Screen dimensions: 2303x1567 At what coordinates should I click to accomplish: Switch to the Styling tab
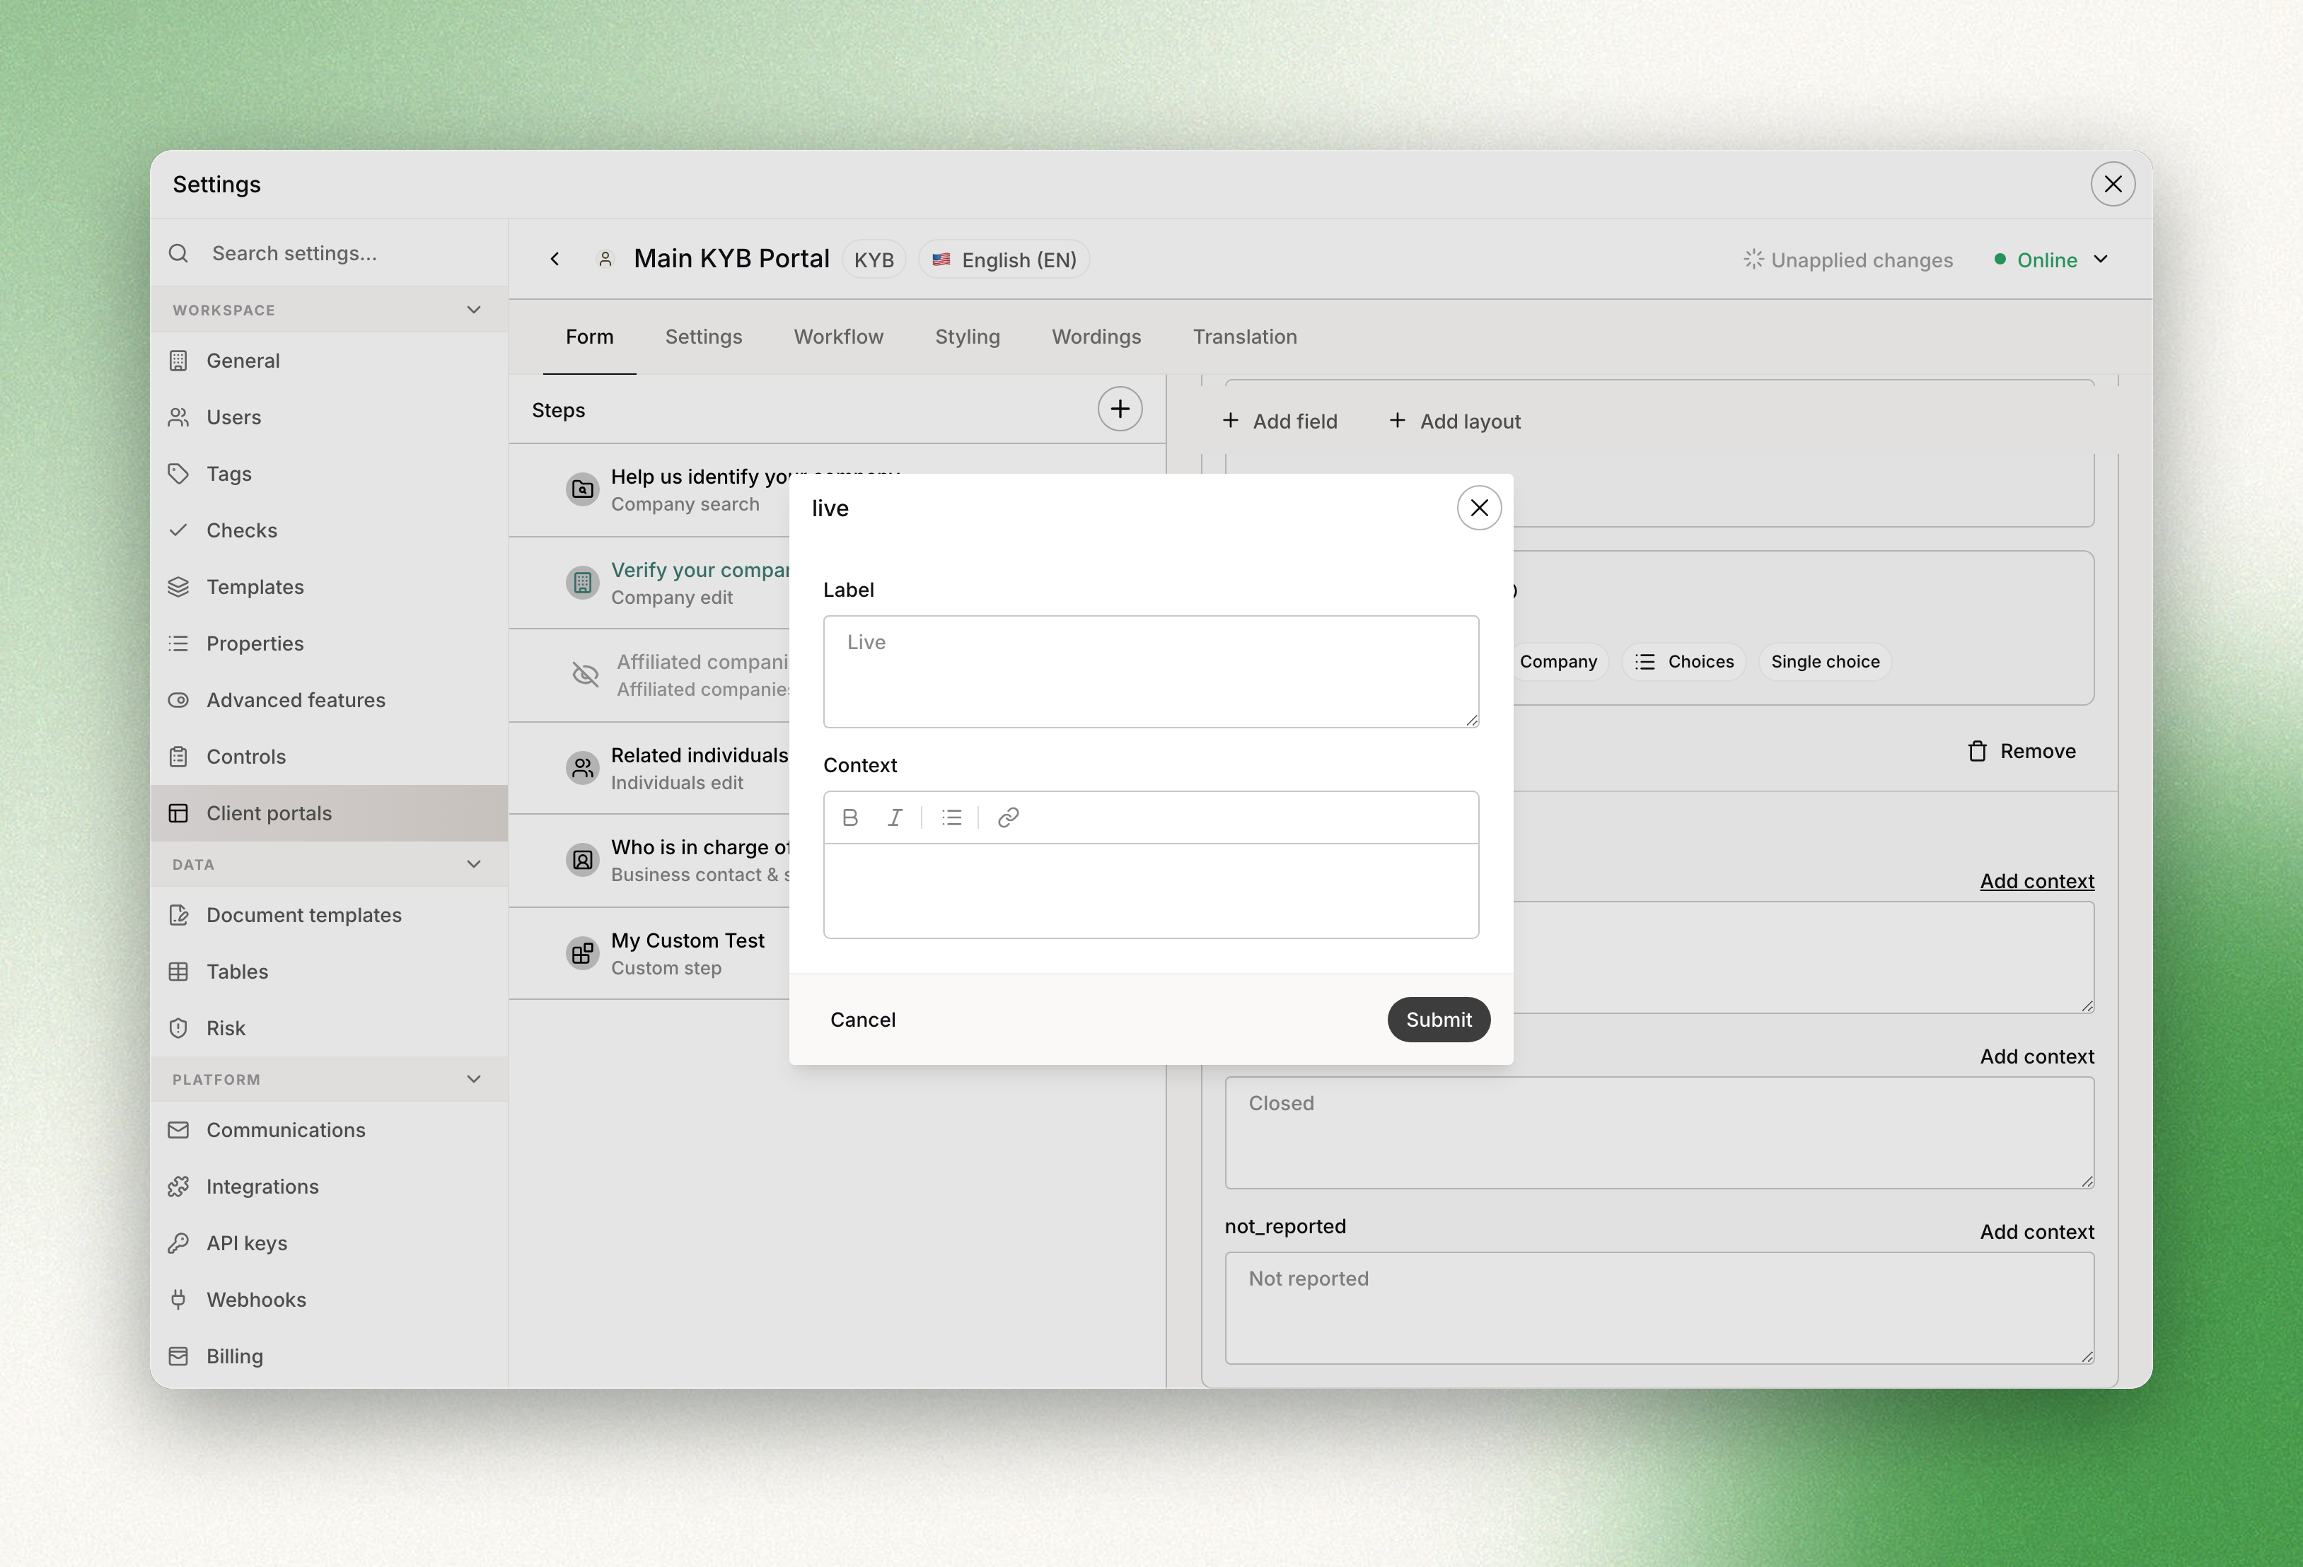point(967,337)
